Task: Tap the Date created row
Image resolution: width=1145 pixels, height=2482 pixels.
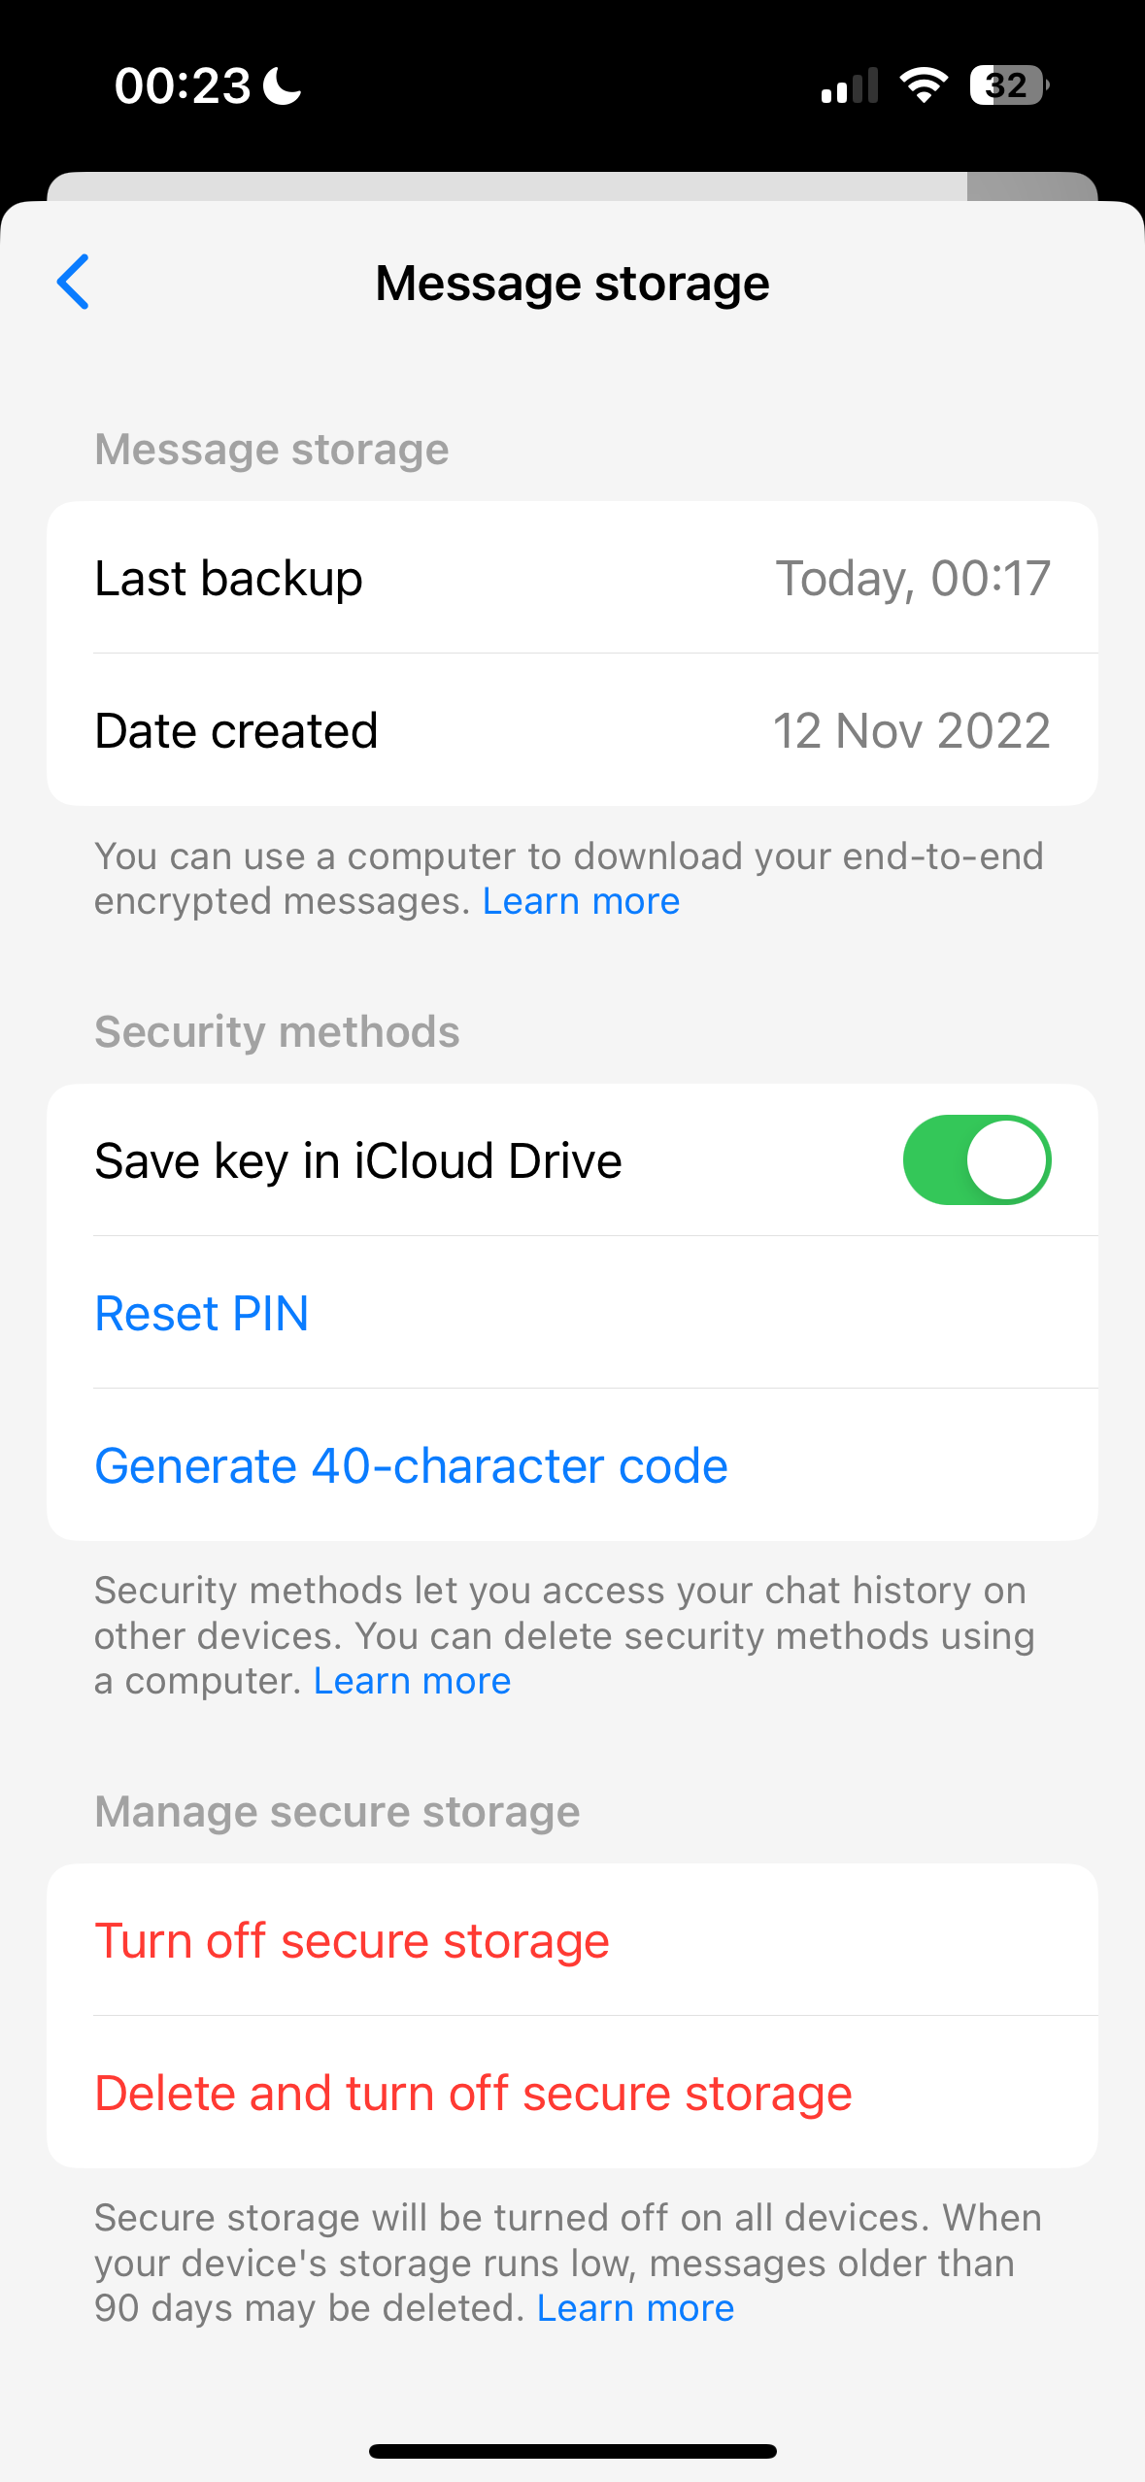Action: point(572,730)
